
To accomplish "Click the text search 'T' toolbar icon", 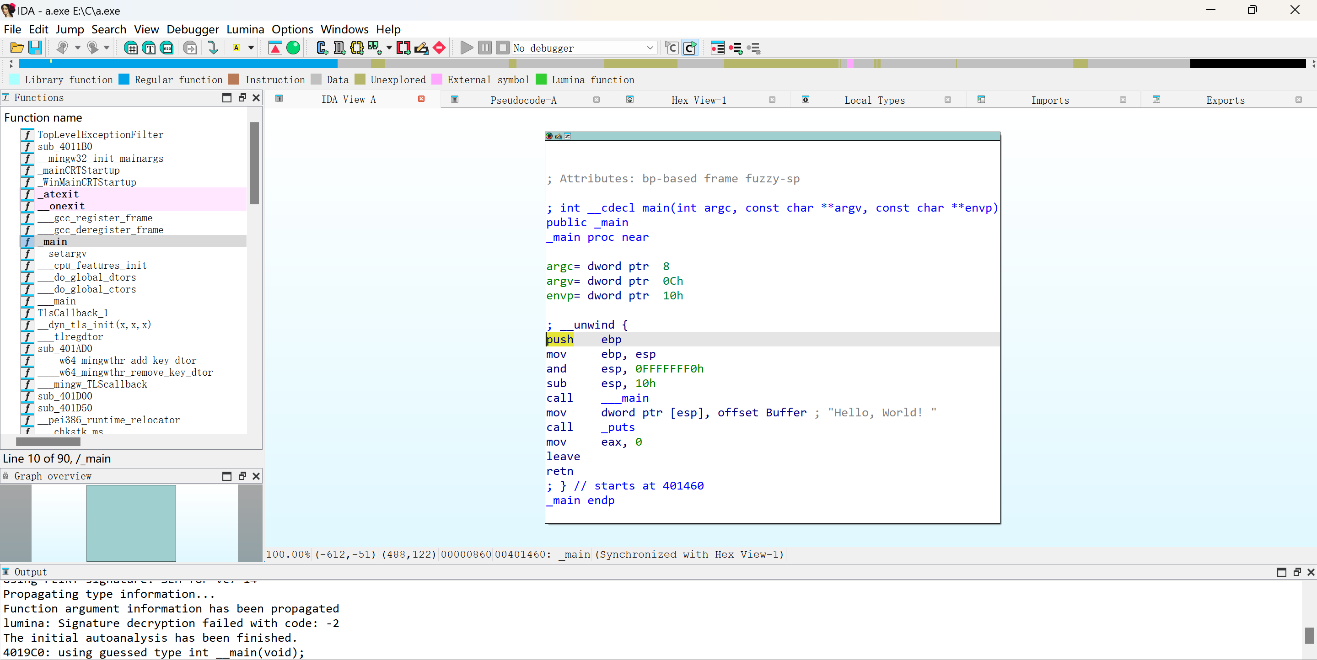I will (x=149, y=48).
